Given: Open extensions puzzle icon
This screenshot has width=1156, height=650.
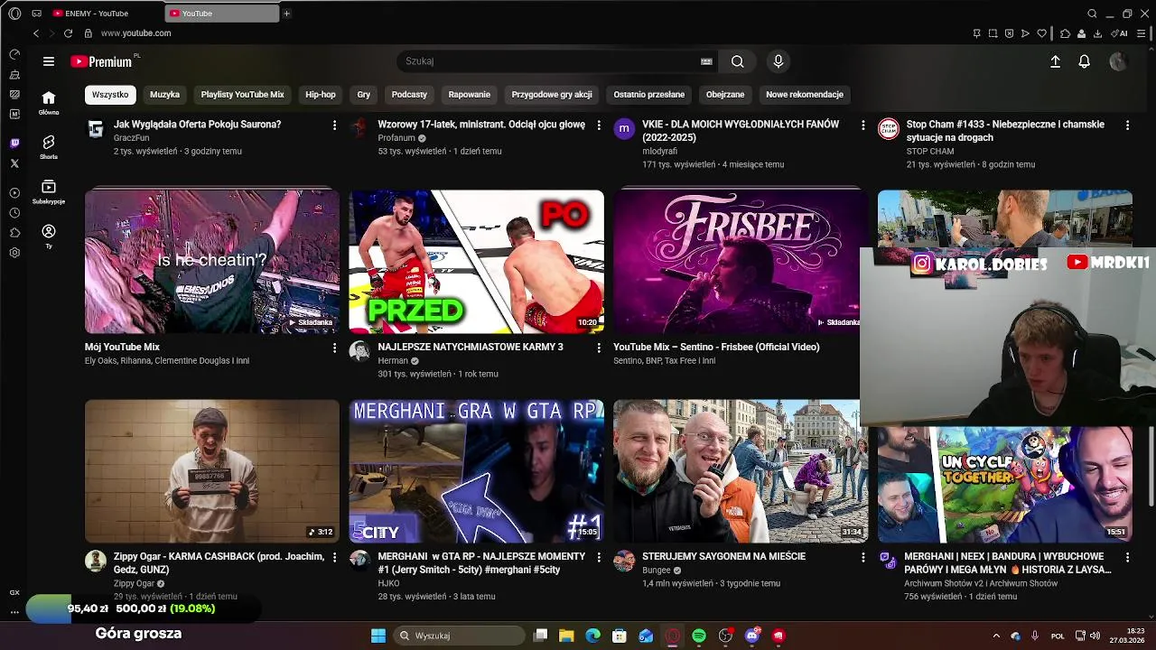Looking at the screenshot, I should pyautogui.click(x=1065, y=33).
